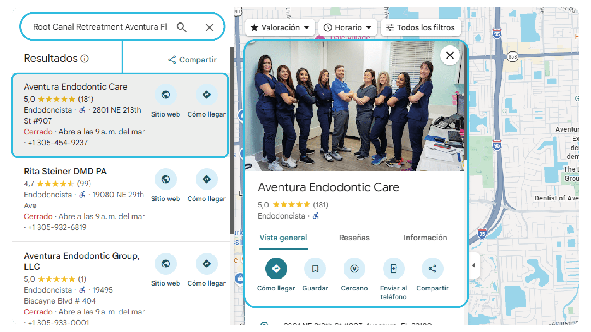The image size is (591, 332).
Task: Clear the search box with the X icon
Action: click(x=210, y=27)
